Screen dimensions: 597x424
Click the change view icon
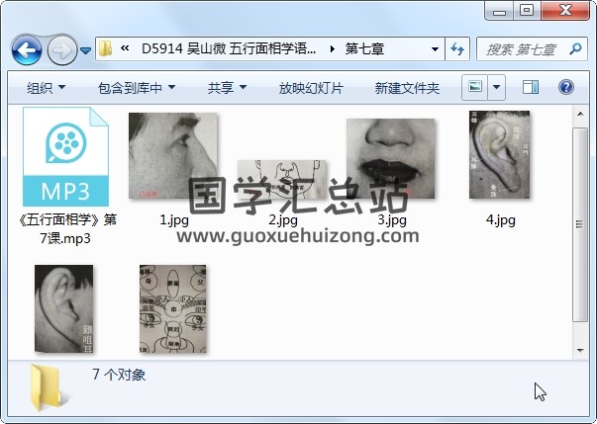click(475, 87)
